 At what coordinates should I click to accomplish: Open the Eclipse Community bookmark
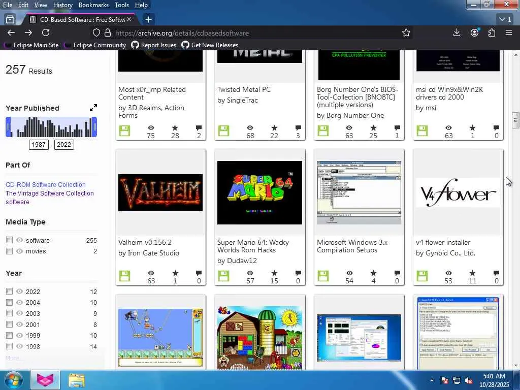tap(95, 45)
